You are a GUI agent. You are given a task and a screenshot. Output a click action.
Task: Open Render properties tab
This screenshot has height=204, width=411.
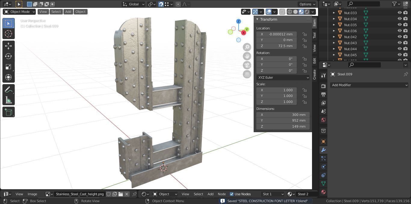click(323, 86)
